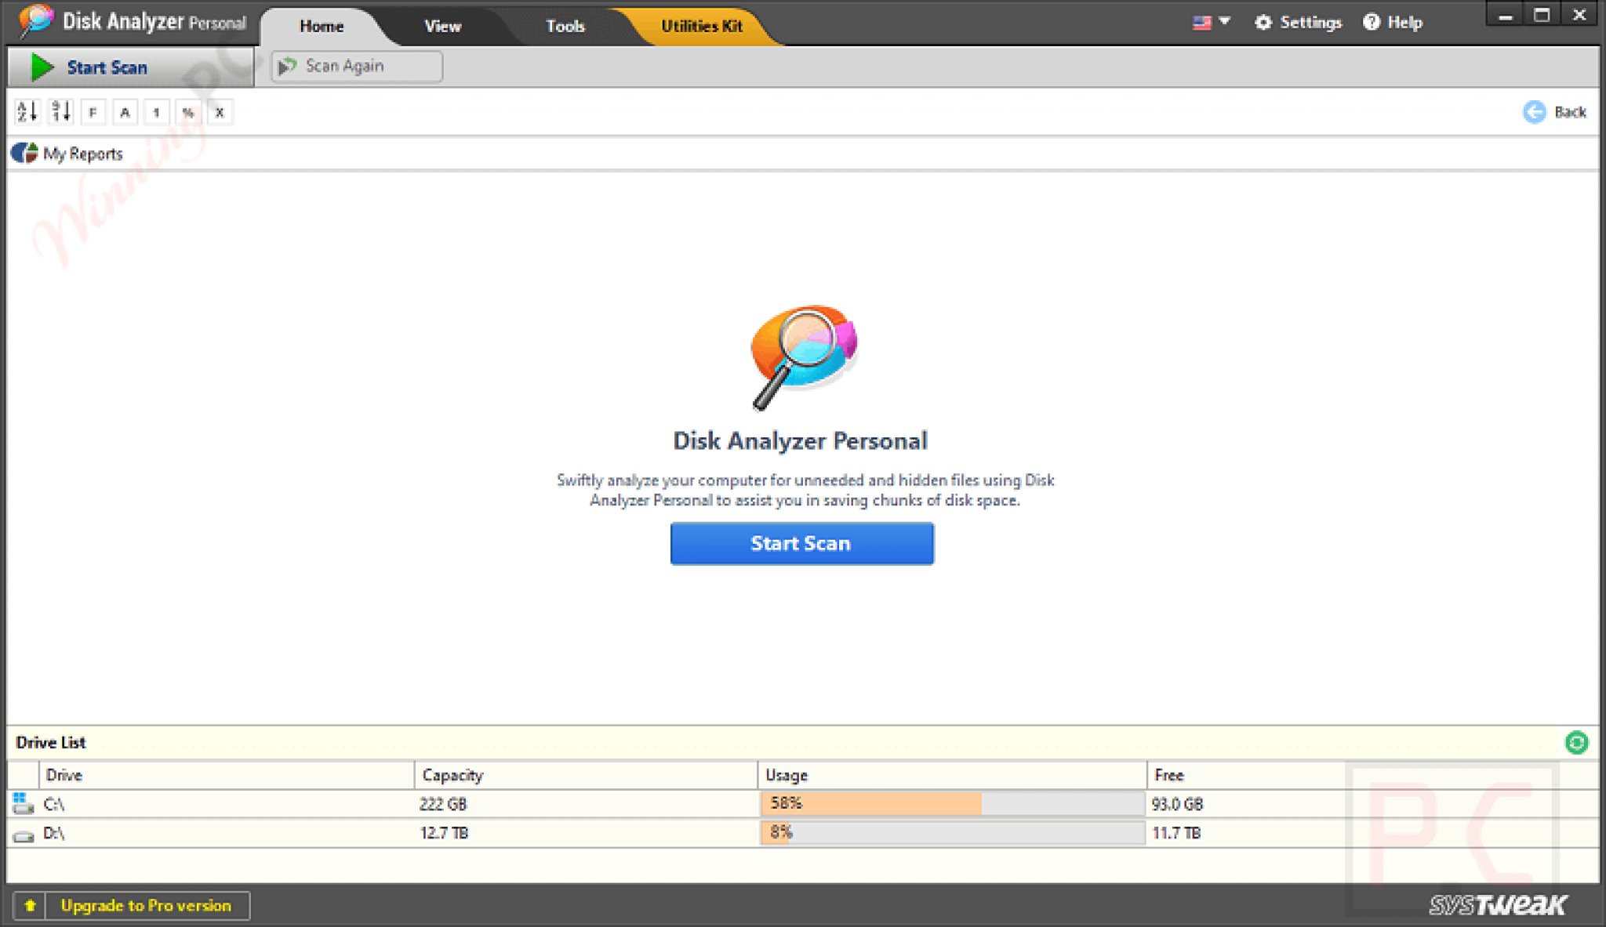1606x927 pixels.
Task: Click the C:\ drive usage bar at 58%
Action: pyautogui.click(x=951, y=803)
